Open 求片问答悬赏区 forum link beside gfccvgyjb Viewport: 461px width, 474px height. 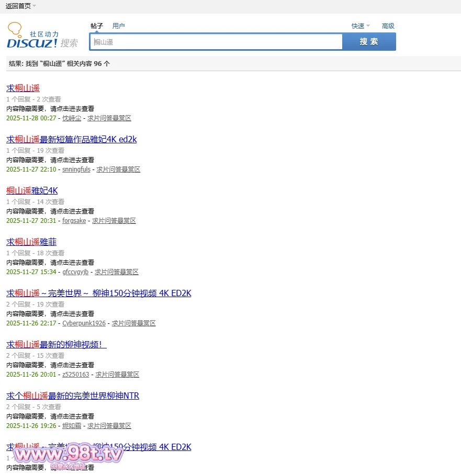coord(116,272)
